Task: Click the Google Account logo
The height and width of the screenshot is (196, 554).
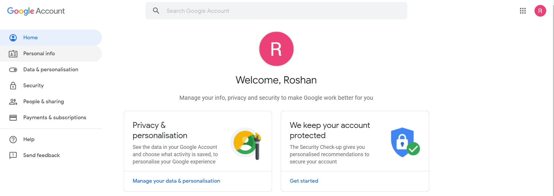Action: pos(36,11)
